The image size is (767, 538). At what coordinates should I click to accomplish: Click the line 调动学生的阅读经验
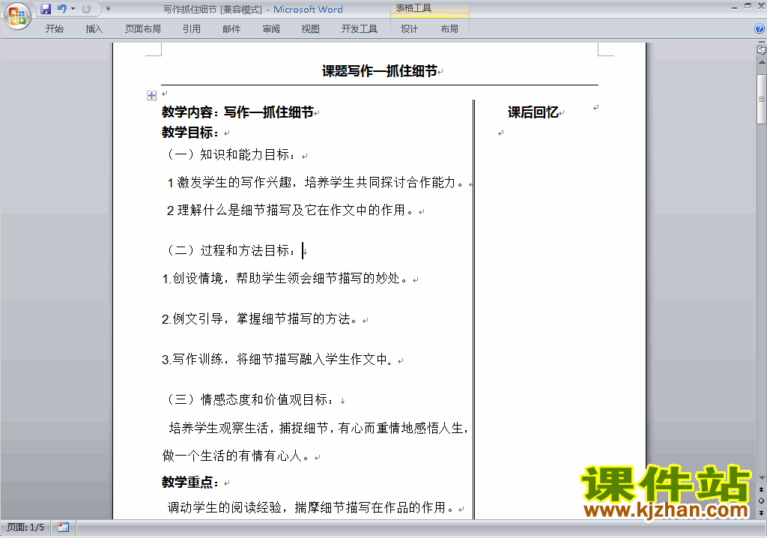pyautogui.click(x=311, y=507)
